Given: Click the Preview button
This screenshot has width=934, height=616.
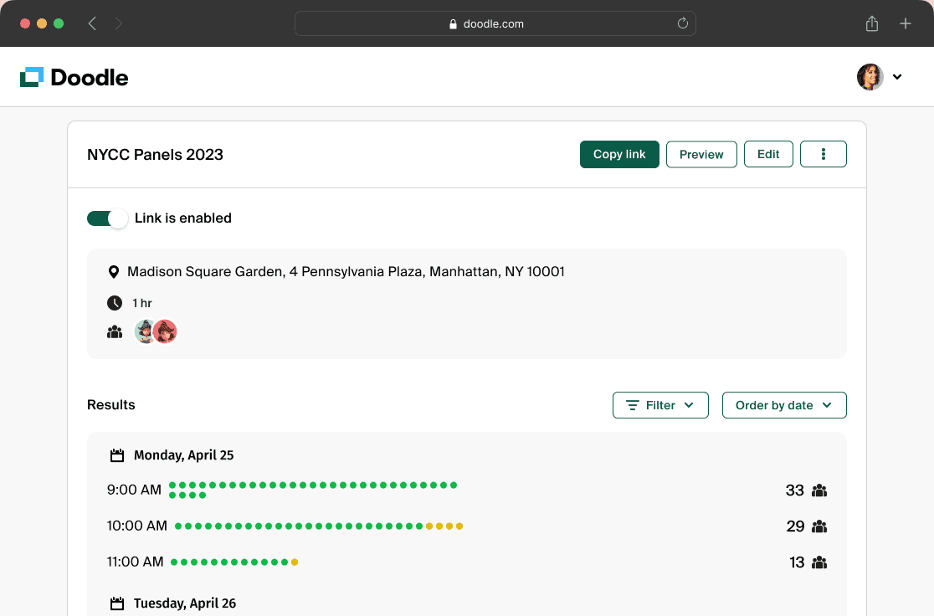Looking at the screenshot, I should (x=701, y=154).
